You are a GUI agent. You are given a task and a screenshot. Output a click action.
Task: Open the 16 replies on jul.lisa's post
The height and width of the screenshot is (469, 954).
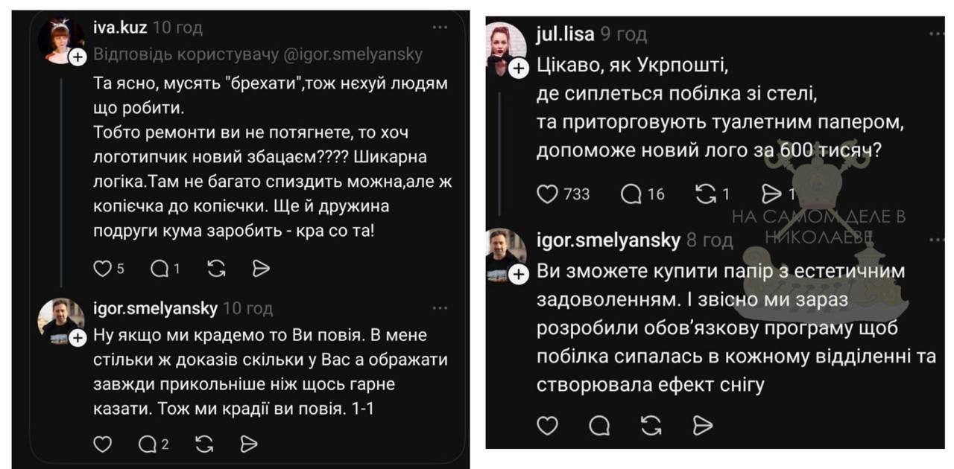(631, 194)
